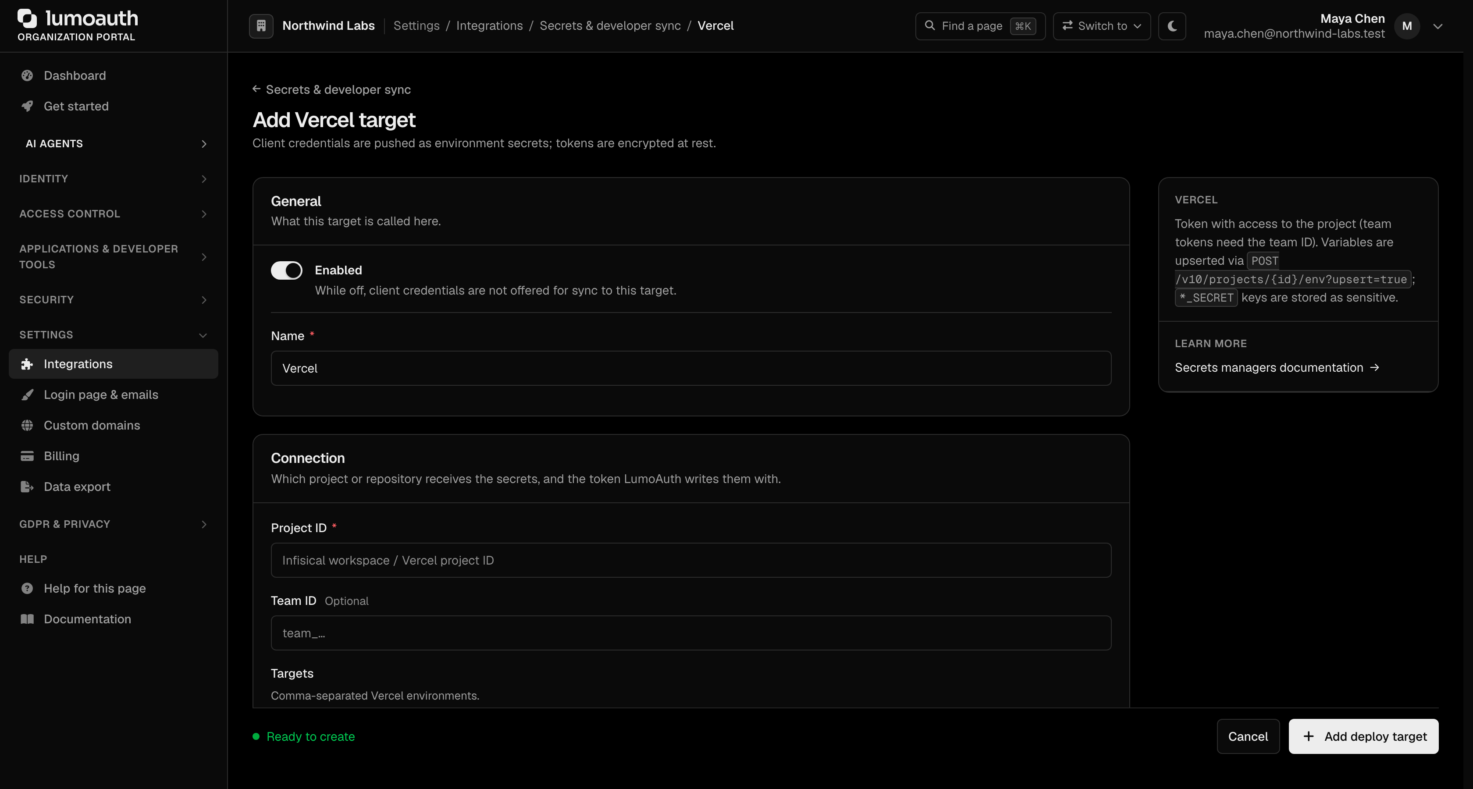Click into the Project ID input field
The image size is (1473, 789).
pos(691,560)
